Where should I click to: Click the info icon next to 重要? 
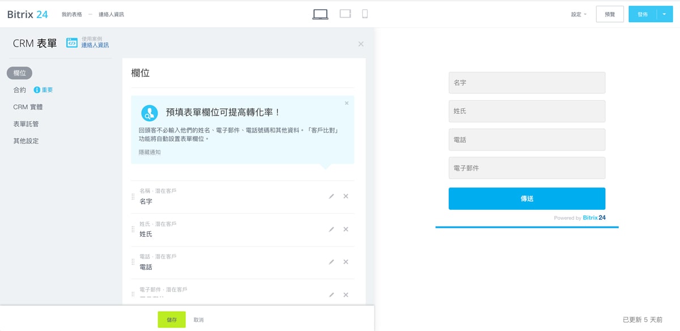(37, 90)
